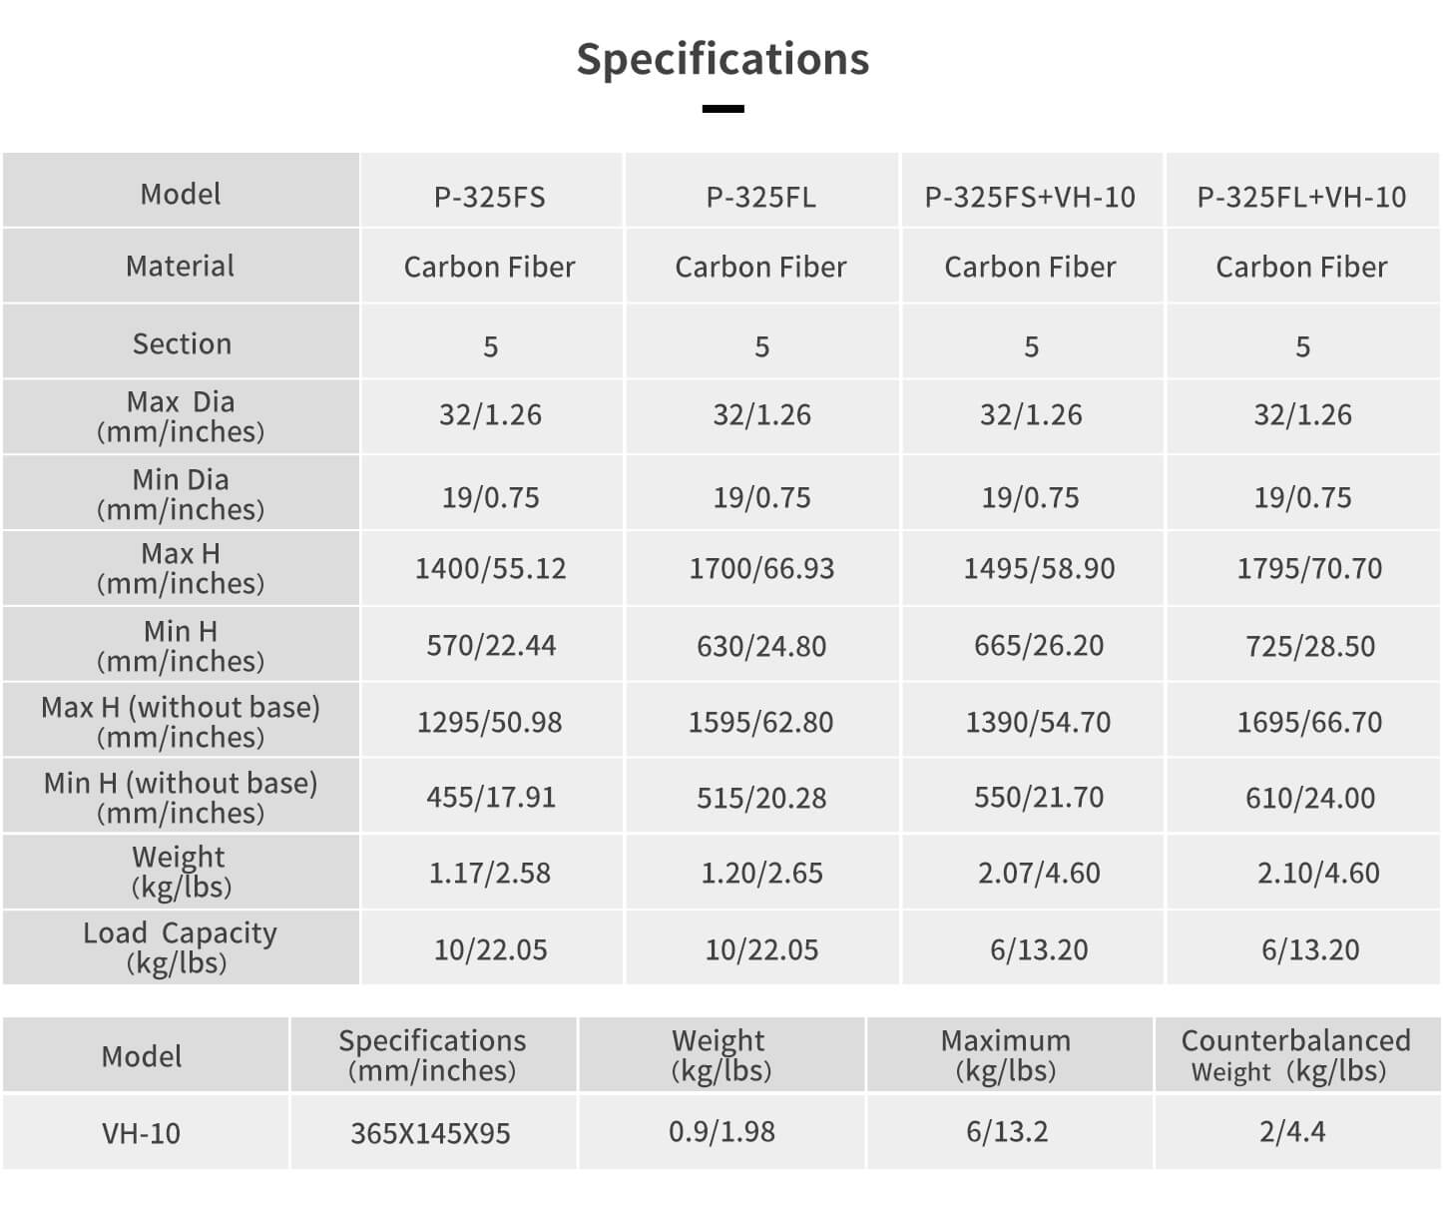1443x1225 pixels.
Task: Click the 0.9/1.98 weight value
Action: pos(721,1132)
